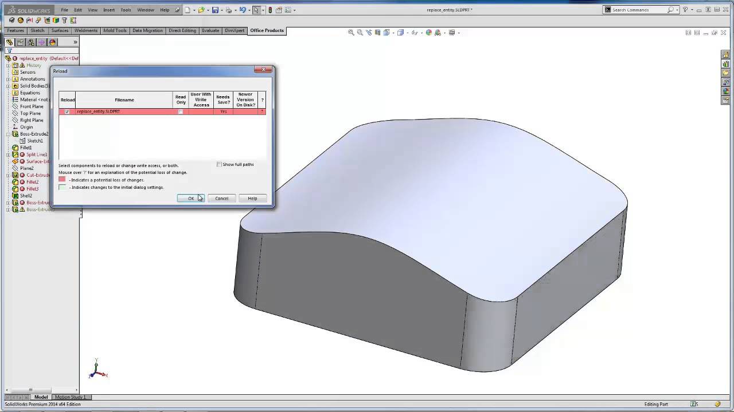This screenshot has height=412, width=734.
Task: Click the Rebuild traffic light icon
Action: [271, 10]
